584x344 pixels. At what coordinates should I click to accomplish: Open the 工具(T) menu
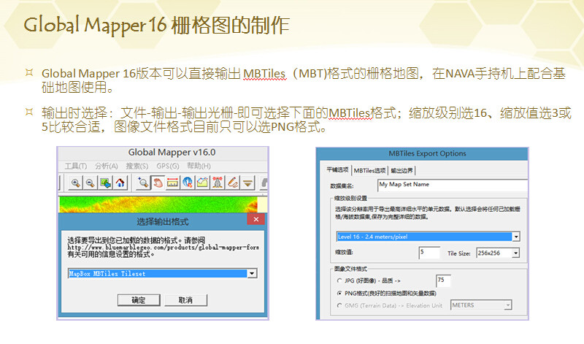tap(76, 166)
